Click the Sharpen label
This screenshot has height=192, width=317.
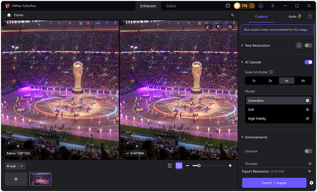coord(251,163)
